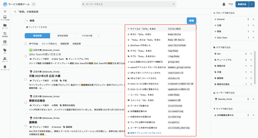Image resolution: width=258 pixels, height=138 pixels.
Task: Open the Stock folder in sidebar
Action: pos(5,26)
